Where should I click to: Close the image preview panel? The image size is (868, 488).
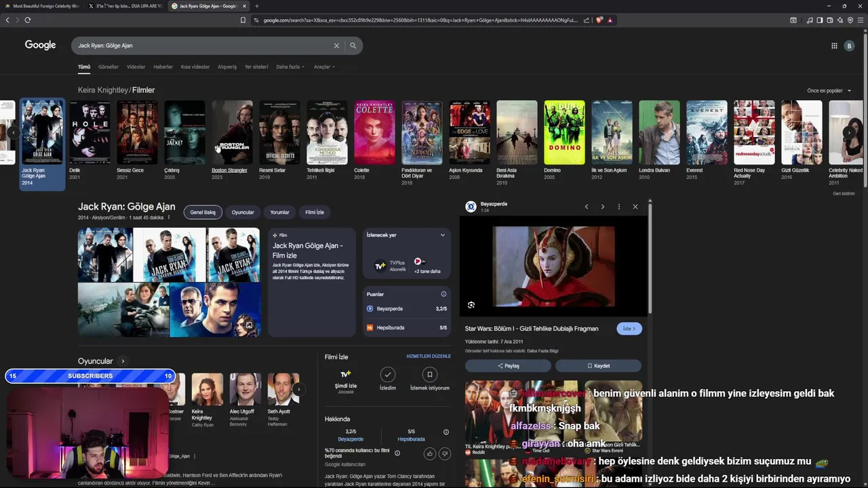click(635, 207)
